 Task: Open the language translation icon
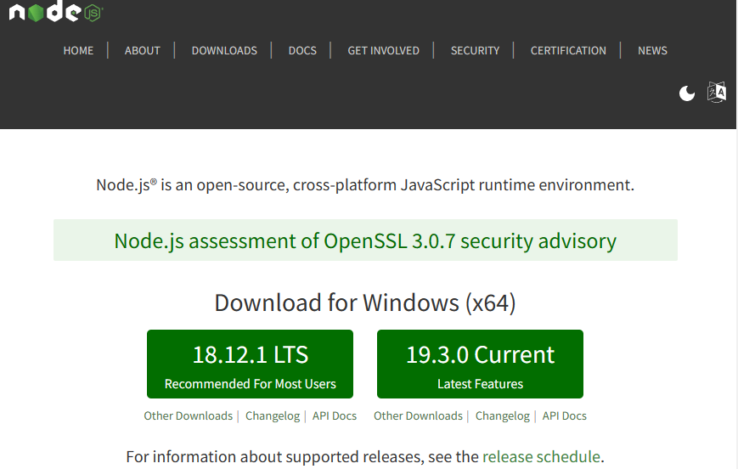coord(717,92)
